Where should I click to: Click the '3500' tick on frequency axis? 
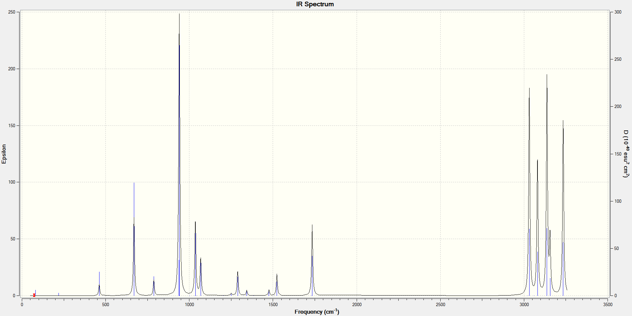click(x=608, y=304)
